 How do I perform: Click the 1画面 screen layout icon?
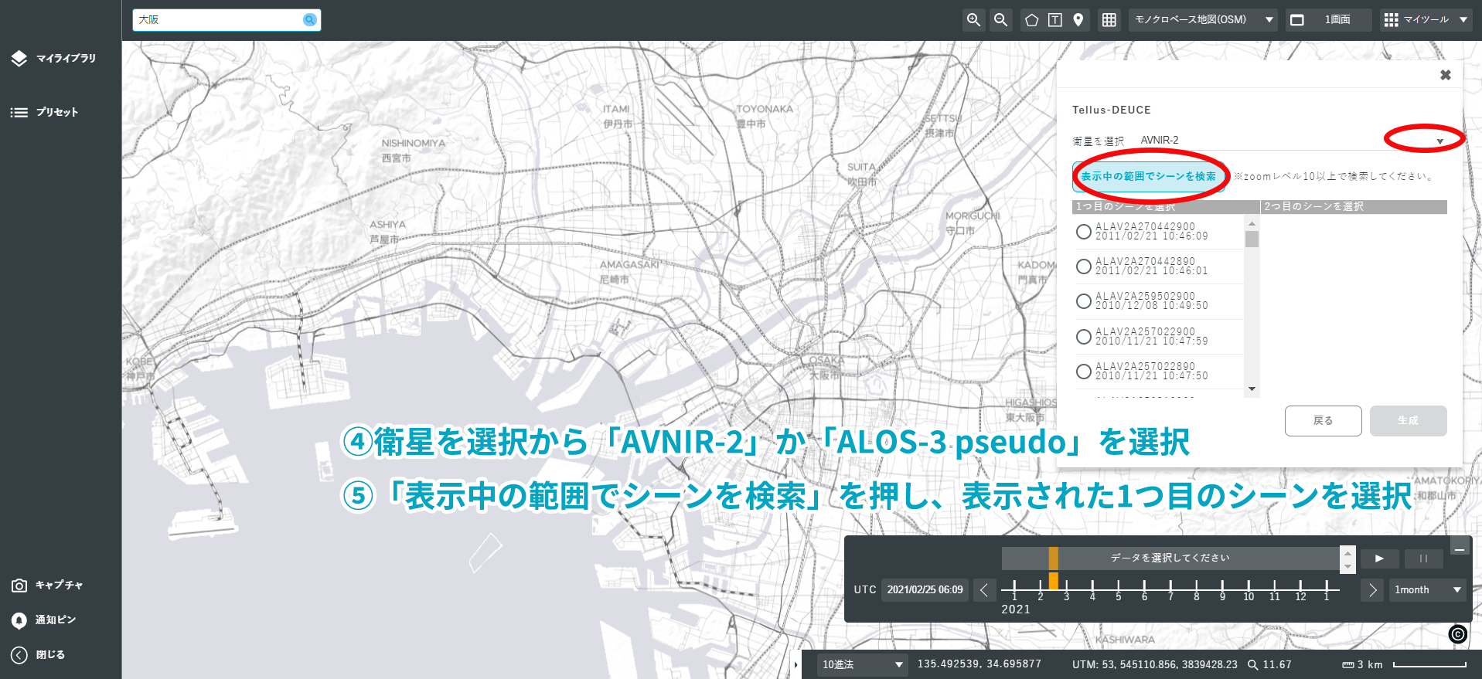tap(1297, 20)
